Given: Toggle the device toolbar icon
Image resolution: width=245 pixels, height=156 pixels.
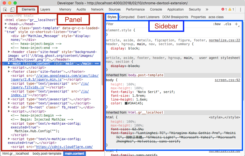Looking at the screenshot, I should 12,9.
